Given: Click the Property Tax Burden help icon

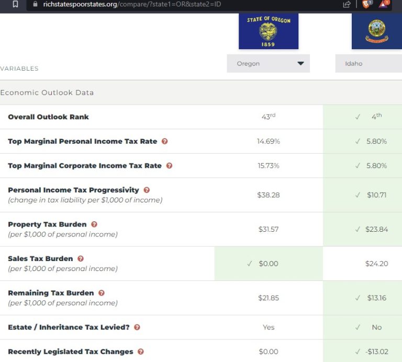Looking at the screenshot, I should coord(94,224).
